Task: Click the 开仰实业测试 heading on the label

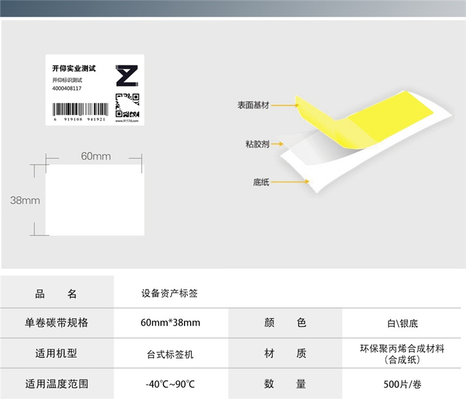Action: coord(73,68)
